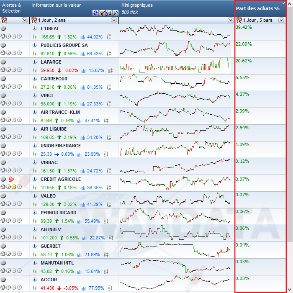
Task: Open the hammer and wrench settings icon
Action: pos(116,13)
